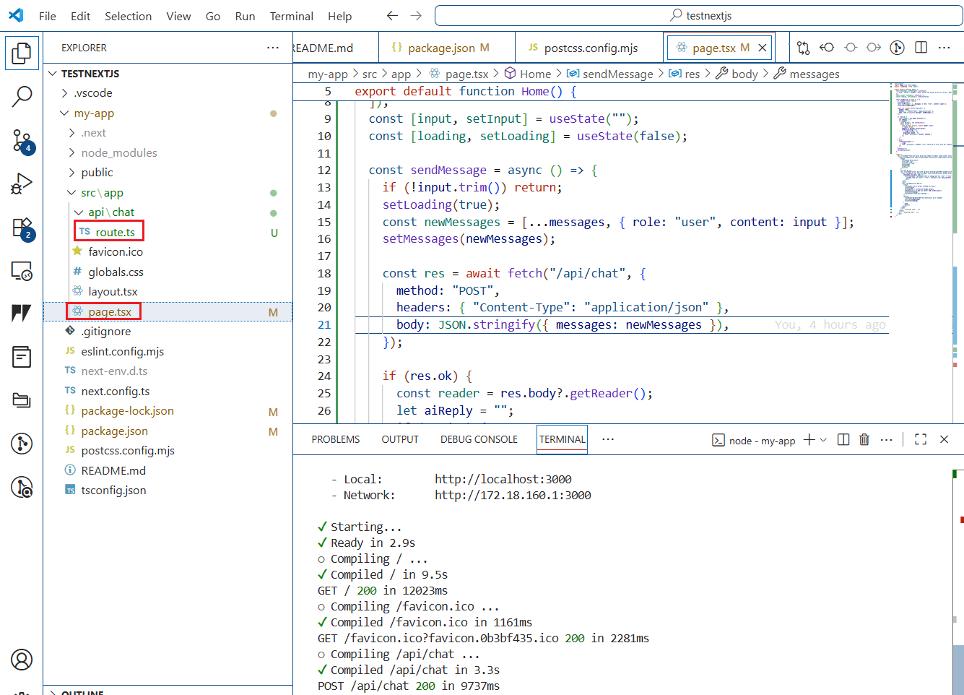This screenshot has height=695, width=964.
Task: Open the Run and Debug view
Action: 22,184
